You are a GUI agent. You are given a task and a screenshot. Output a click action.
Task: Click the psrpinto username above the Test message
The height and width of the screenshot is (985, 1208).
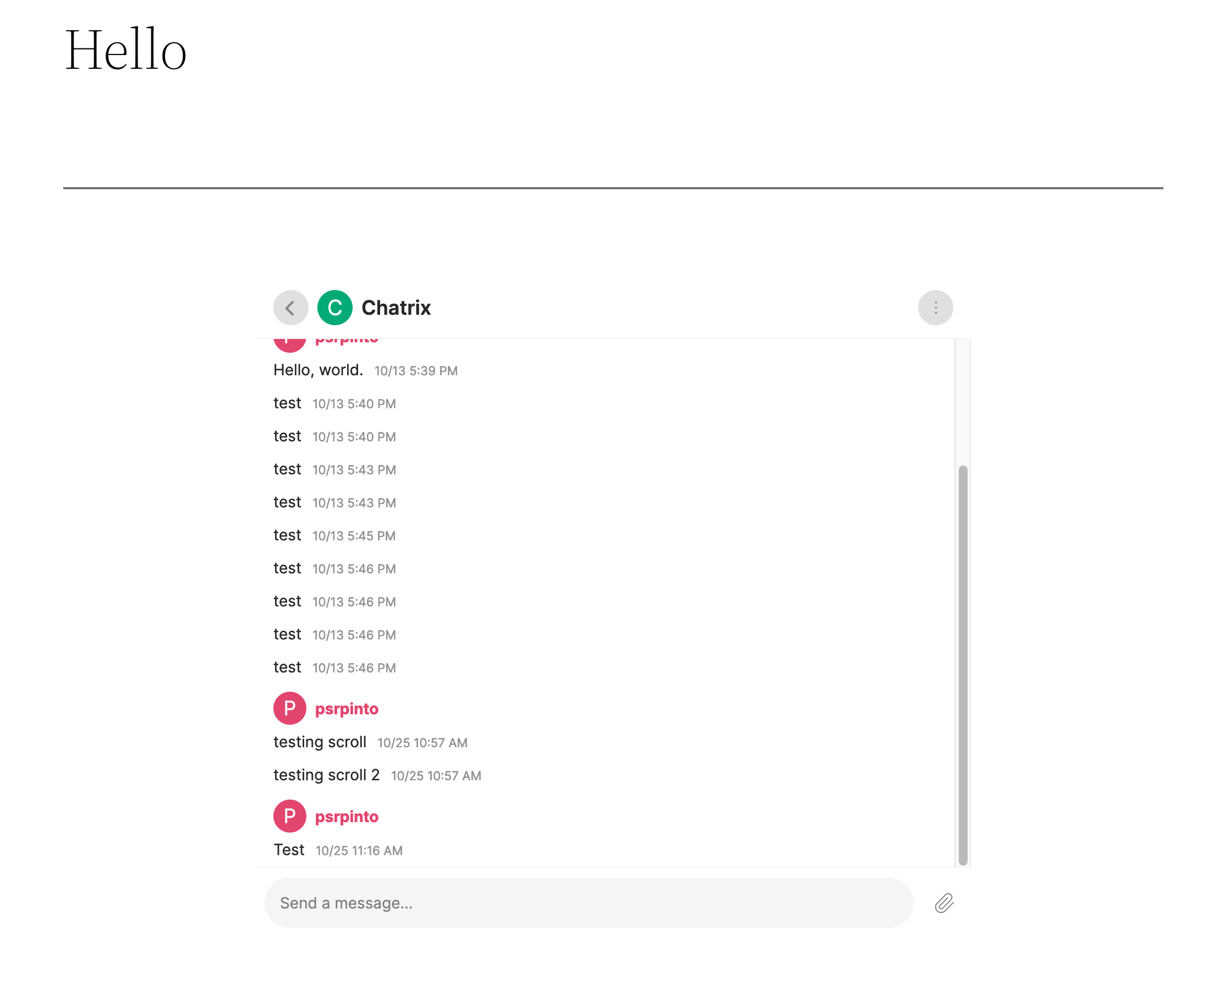(347, 816)
